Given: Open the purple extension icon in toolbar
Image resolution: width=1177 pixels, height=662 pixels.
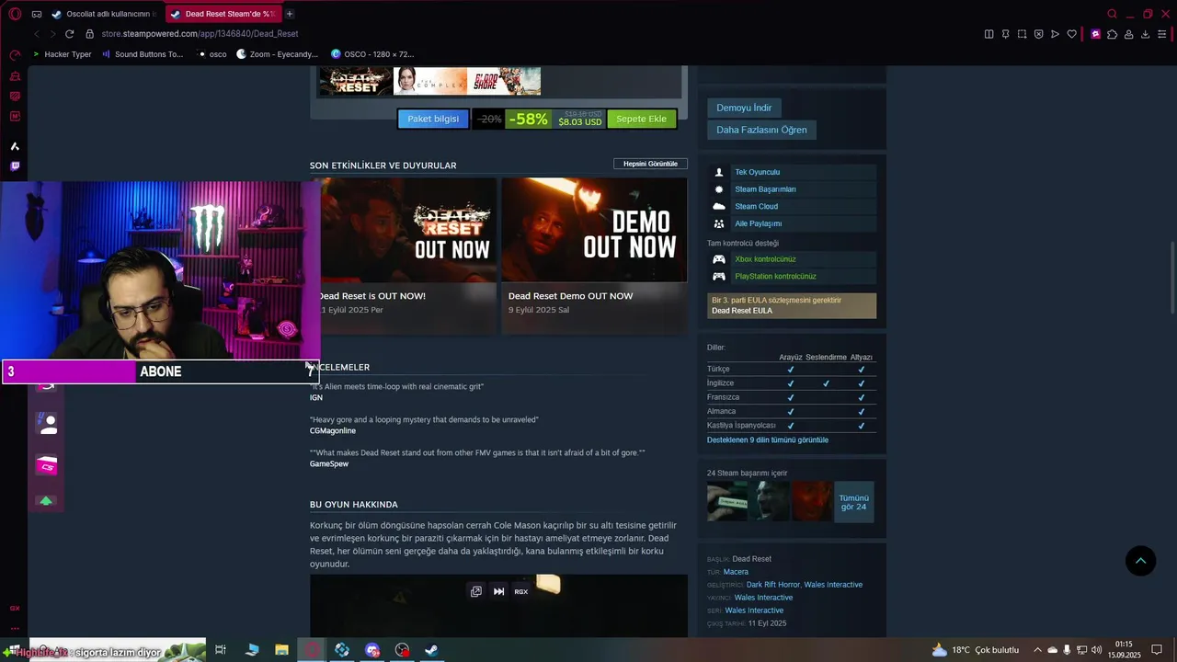Looking at the screenshot, I should pos(1095,34).
